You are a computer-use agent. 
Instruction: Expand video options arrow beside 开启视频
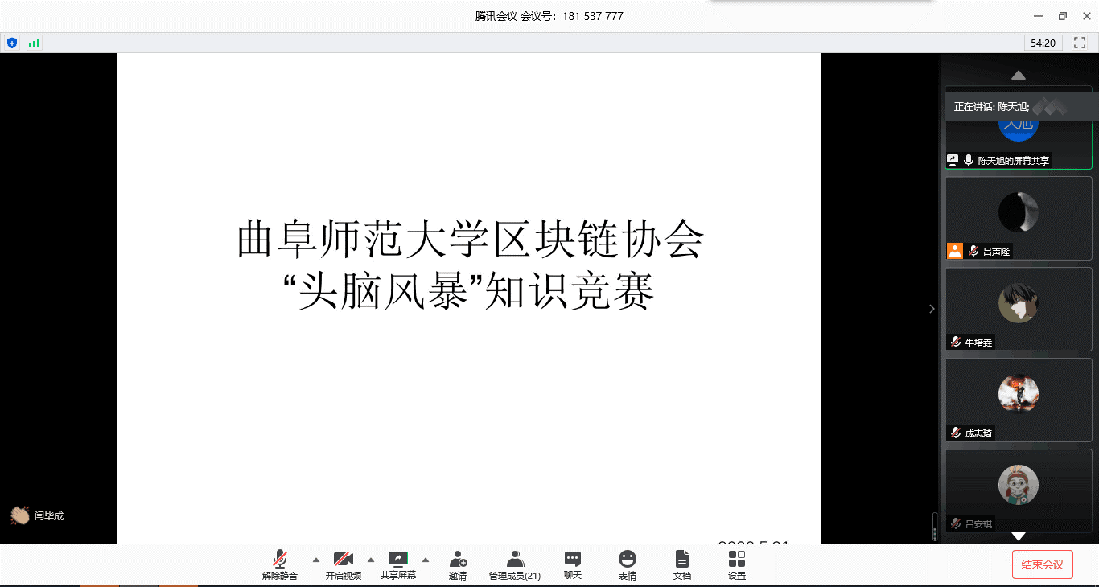click(371, 560)
